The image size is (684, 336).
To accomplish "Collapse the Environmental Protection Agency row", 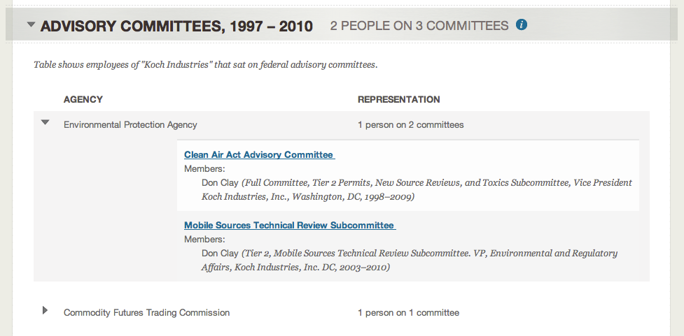I will [46, 122].
